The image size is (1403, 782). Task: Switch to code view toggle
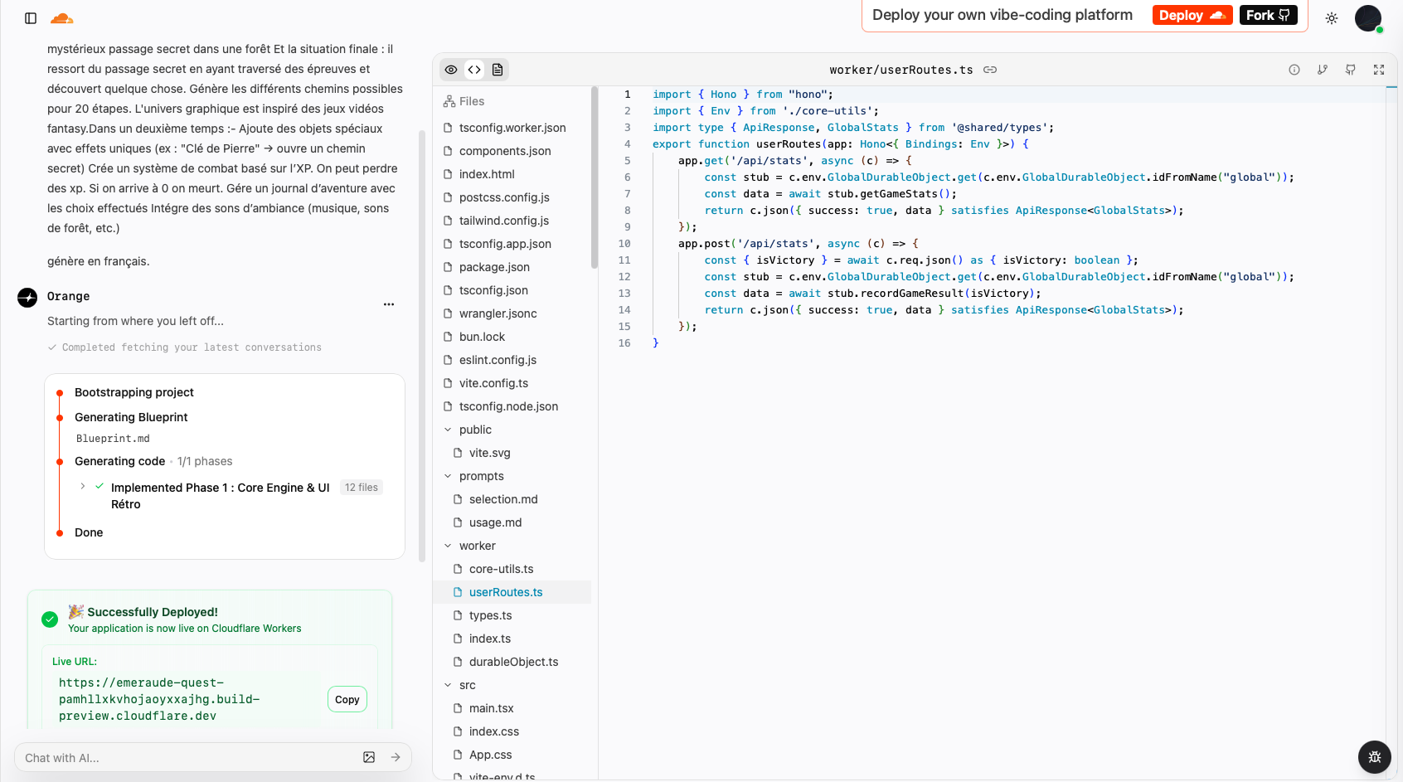coord(474,70)
